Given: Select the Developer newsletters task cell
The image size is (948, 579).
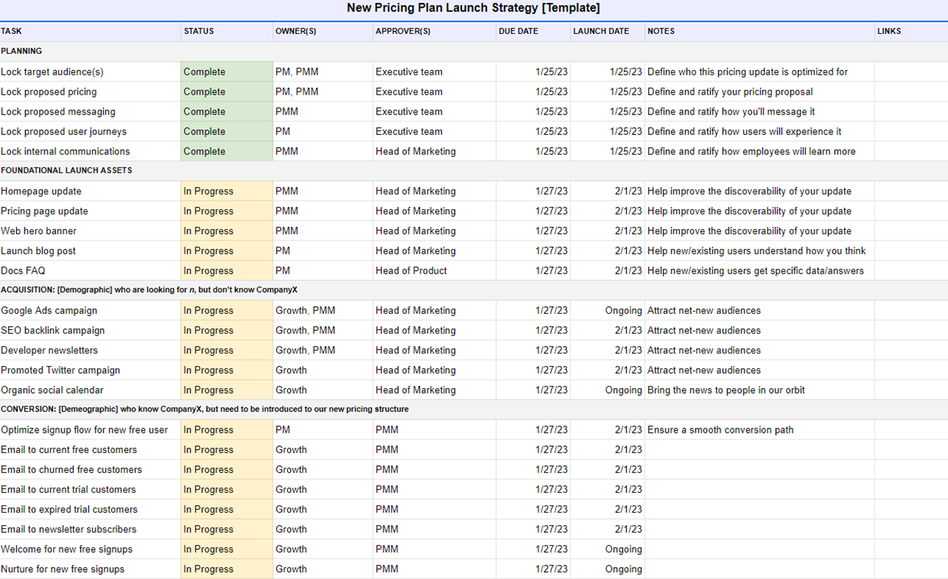Looking at the screenshot, I should (91, 351).
